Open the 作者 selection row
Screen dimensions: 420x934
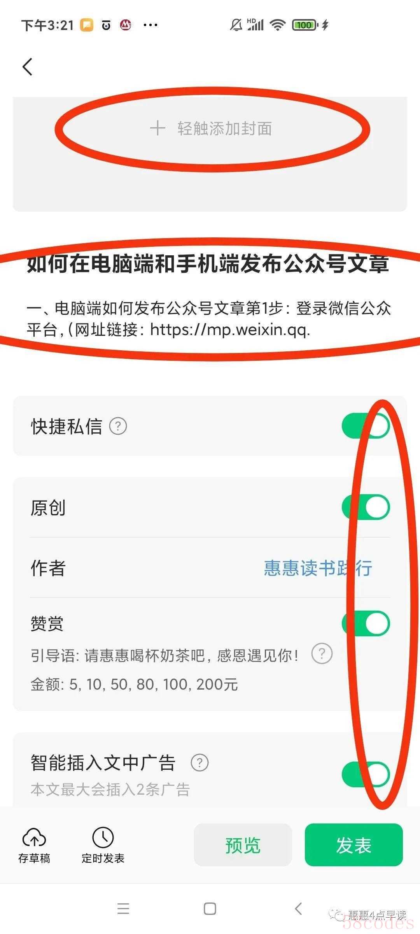click(x=210, y=568)
